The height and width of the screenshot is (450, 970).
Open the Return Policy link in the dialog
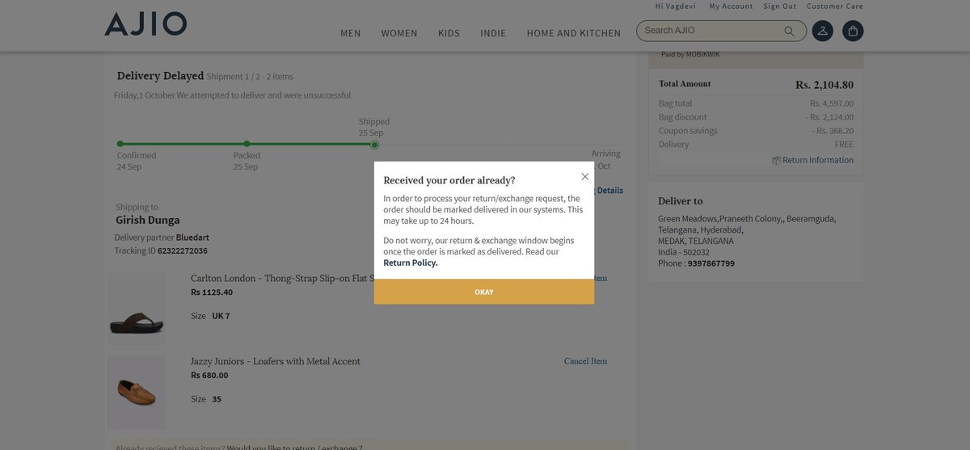[x=411, y=263]
